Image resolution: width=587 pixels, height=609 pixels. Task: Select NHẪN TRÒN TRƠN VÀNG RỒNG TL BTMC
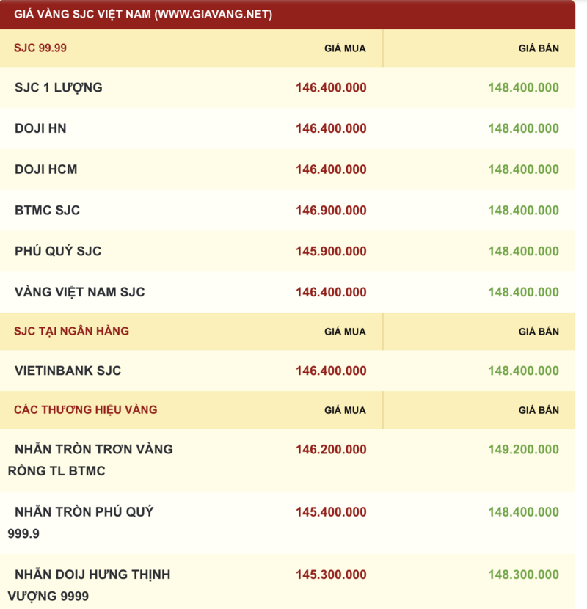[x=90, y=459]
